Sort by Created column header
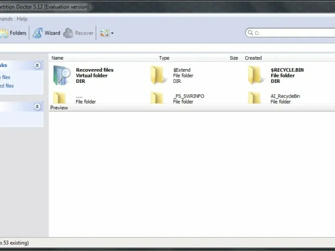 [x=253, y=58]
